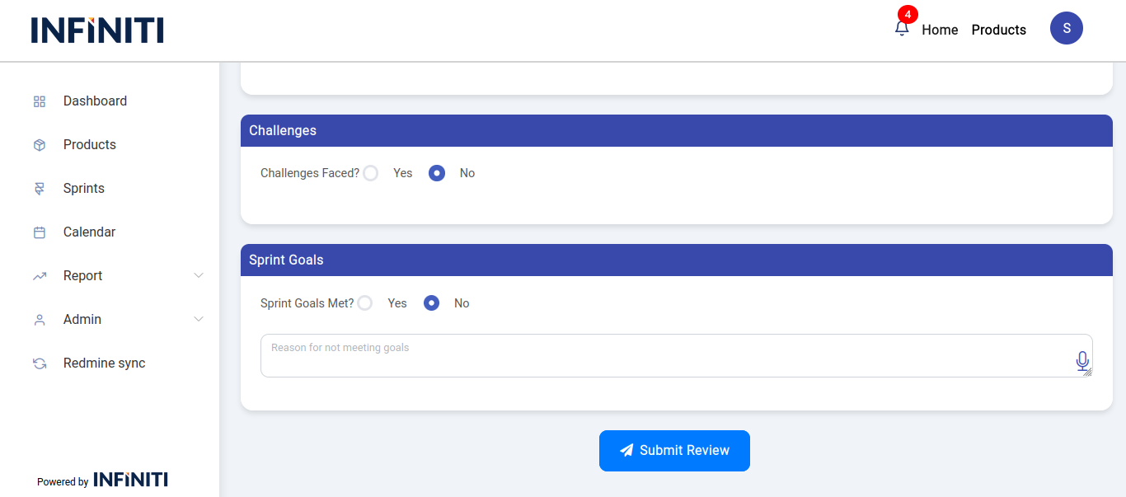Click the Dashboard grid icon
Image resolution: width=1126 pixels, height=497 pixels.
coord(40,101)
